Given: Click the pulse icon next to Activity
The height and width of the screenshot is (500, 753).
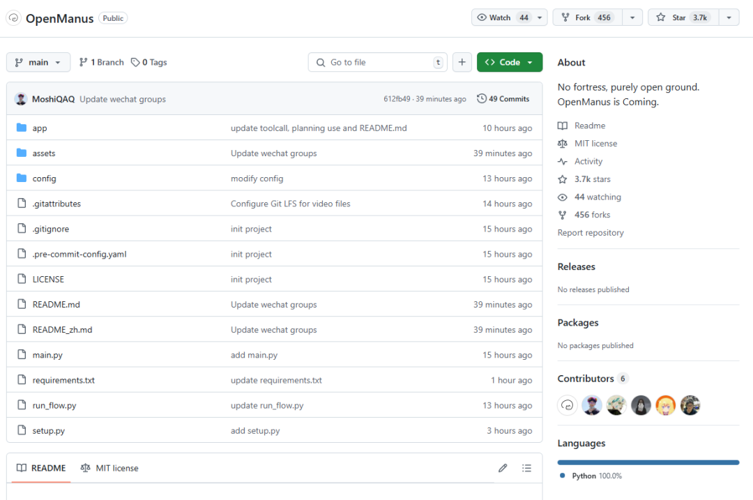Looking at the screenshot, I should tap(563, 161).
